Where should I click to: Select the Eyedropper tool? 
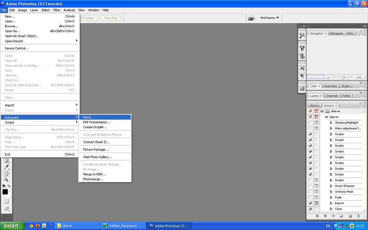(x=6, y=167)
